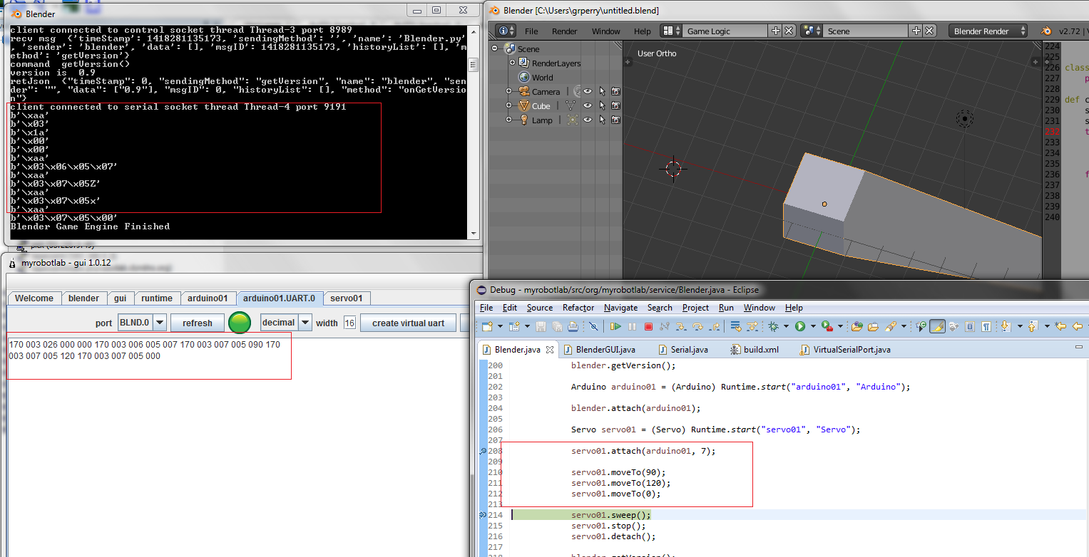Click the Next Annotation arrow icon

click(x=1006, y=326)
